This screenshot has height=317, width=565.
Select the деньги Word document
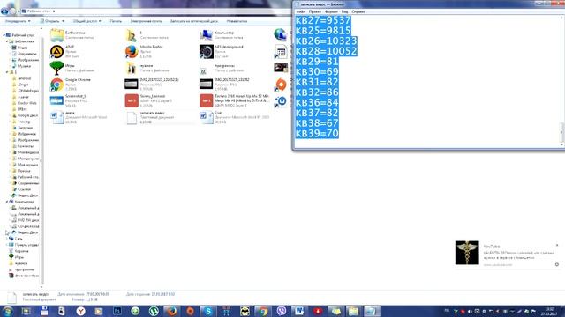point(56,117)
